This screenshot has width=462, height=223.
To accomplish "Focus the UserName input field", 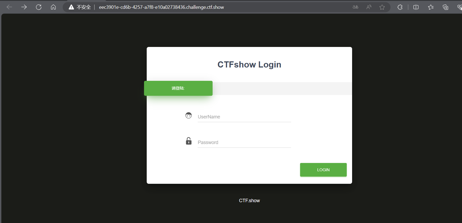I will click(x=244, y=117).
